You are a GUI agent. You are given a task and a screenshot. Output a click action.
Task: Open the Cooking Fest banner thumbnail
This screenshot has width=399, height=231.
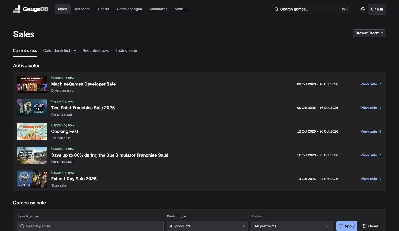(x=32, y=131)
